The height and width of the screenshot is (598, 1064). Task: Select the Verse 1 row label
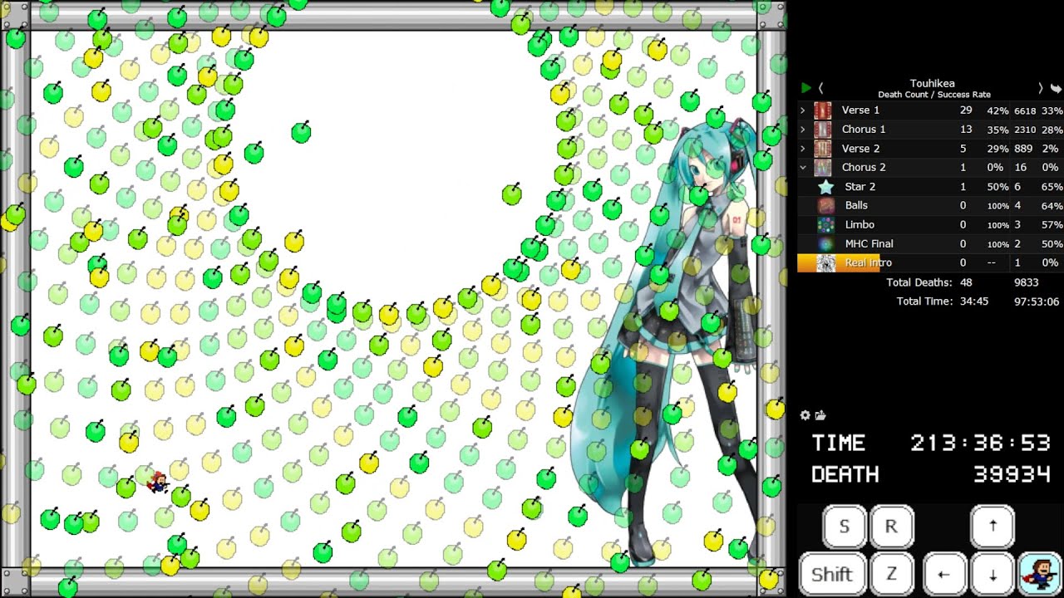(860, 110)
